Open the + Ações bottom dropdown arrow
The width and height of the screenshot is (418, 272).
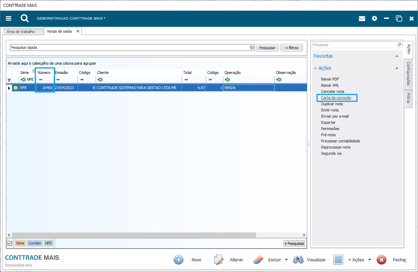point(369,260)
